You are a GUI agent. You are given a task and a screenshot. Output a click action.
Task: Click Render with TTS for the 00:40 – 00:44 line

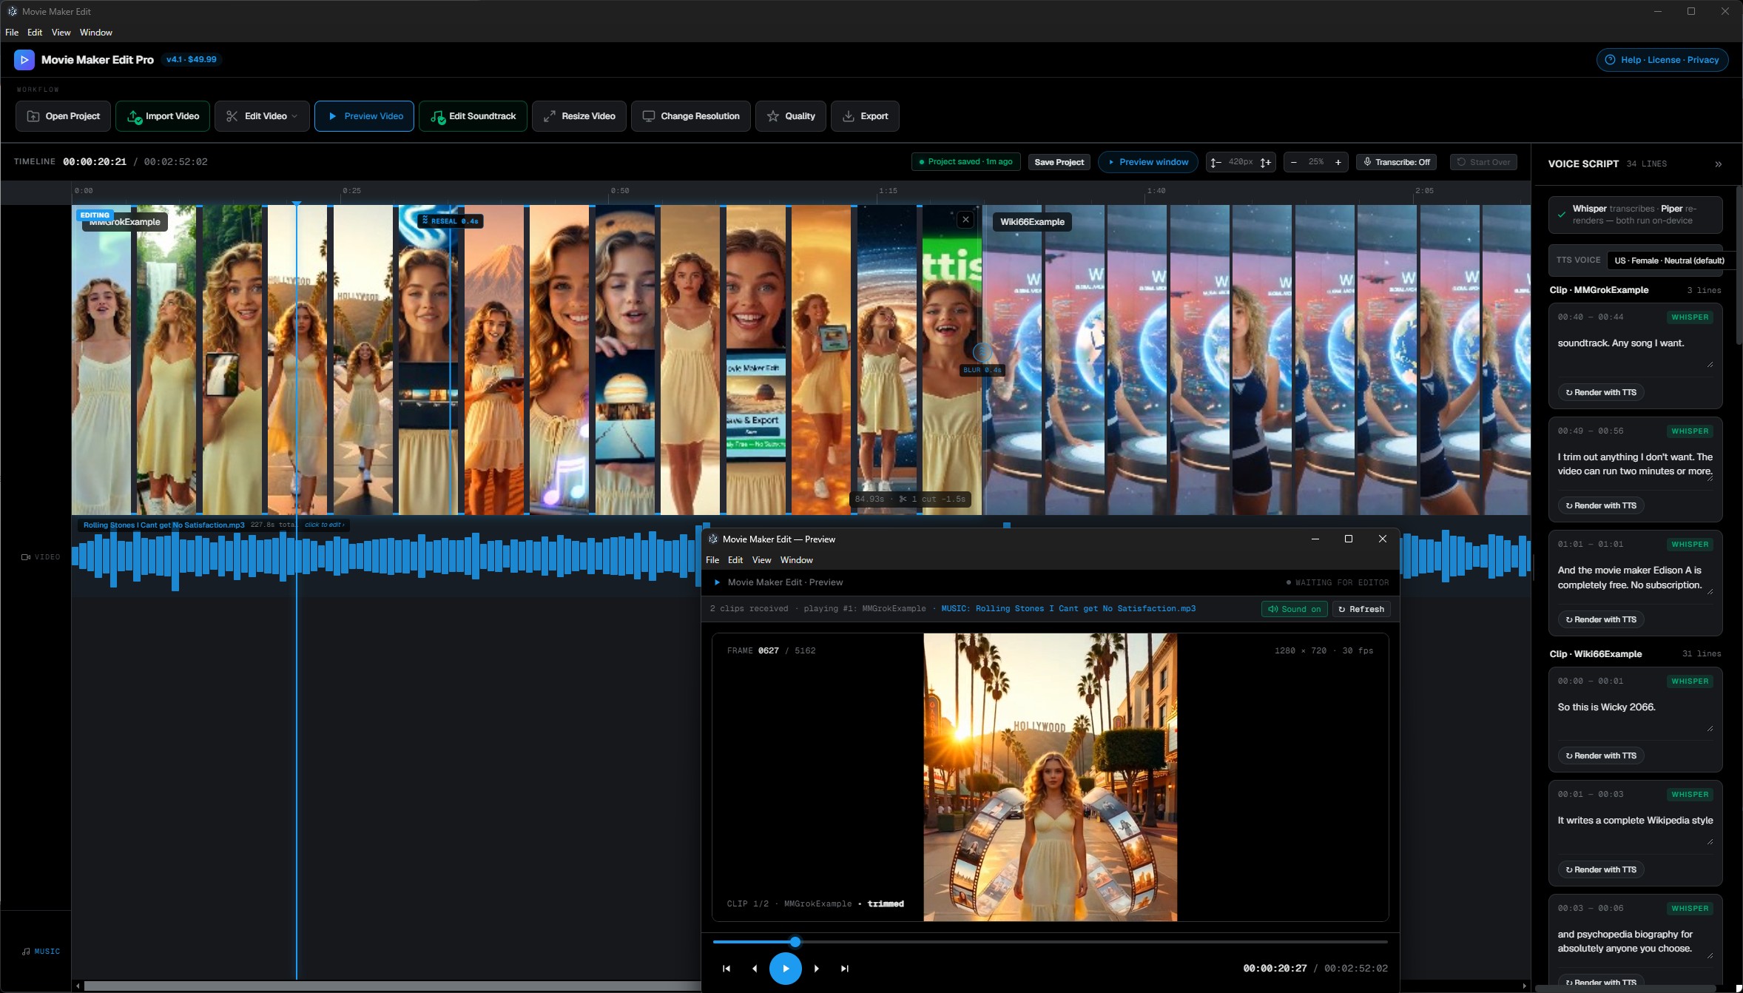[x=1601, y=392]
